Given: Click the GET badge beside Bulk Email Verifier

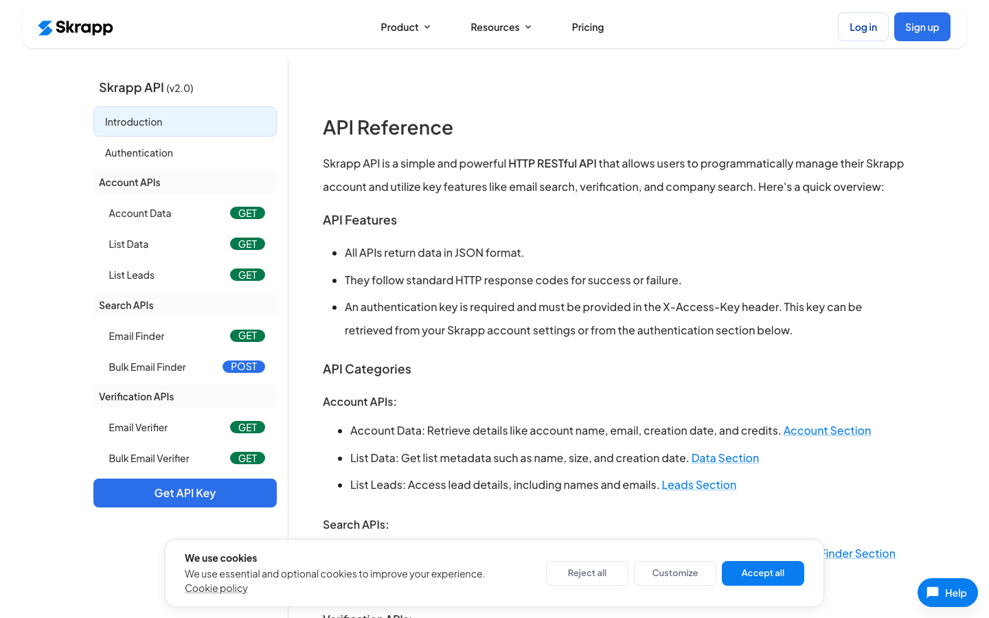Looking at the screenshot, I should [x=247, y=458].
